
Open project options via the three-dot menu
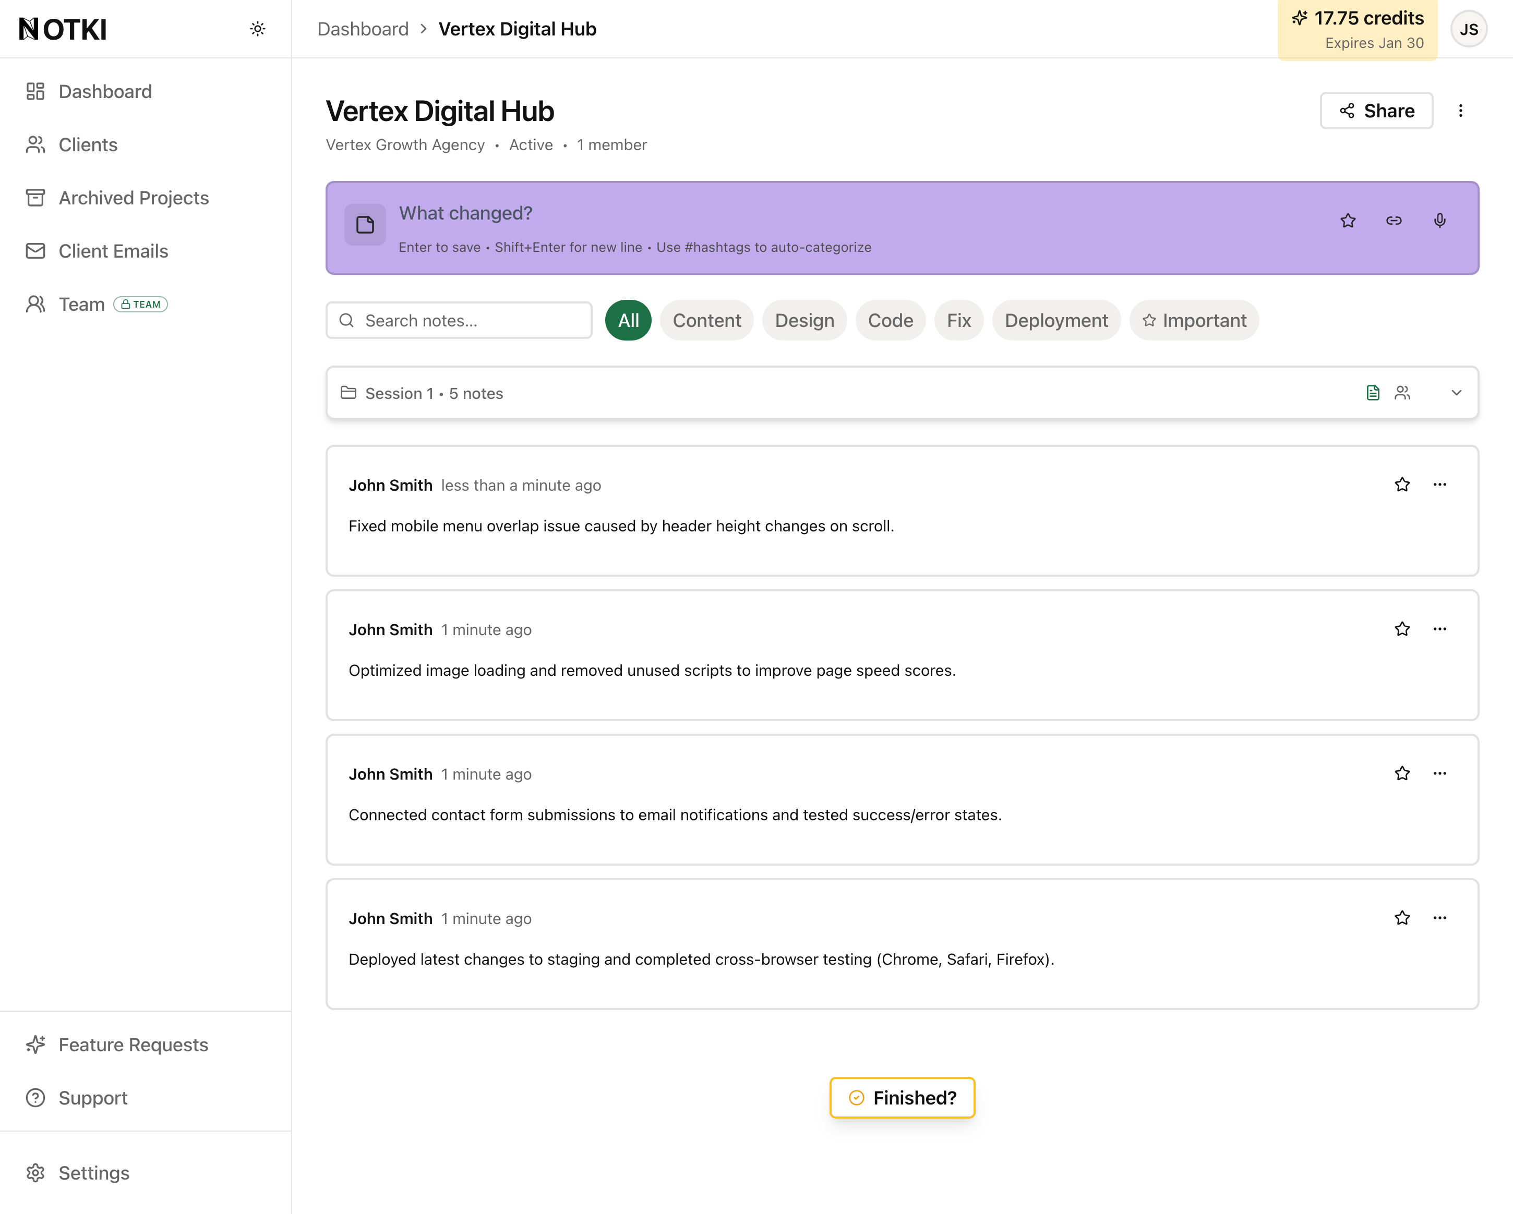(x=1461, y=110)
